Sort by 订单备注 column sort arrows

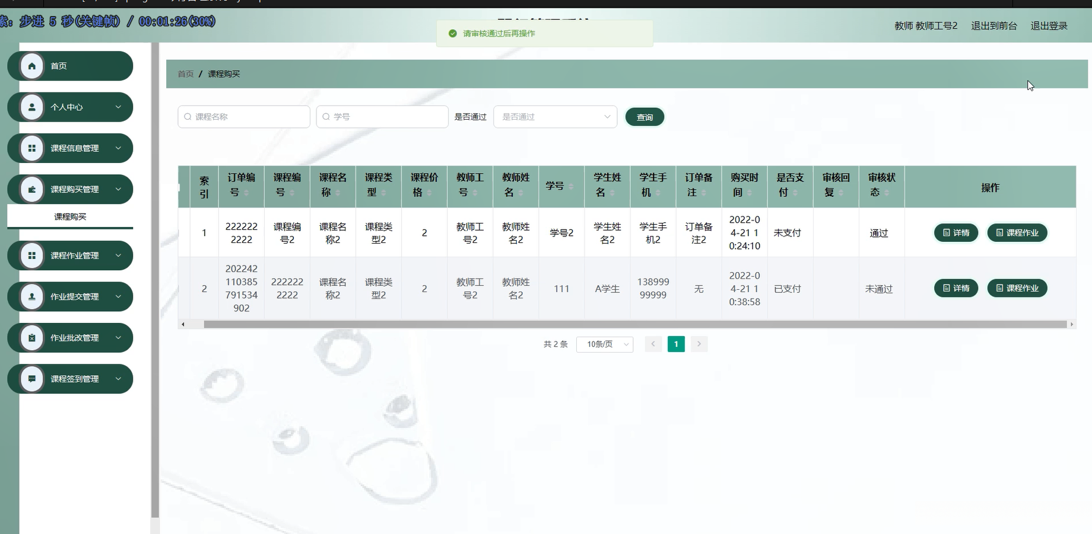(x=703, y=193)
